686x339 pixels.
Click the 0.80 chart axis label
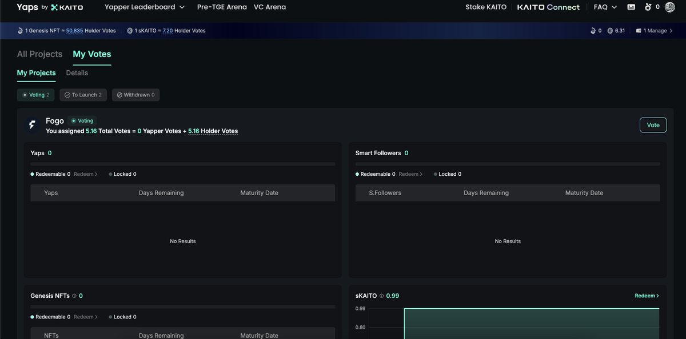360,328
